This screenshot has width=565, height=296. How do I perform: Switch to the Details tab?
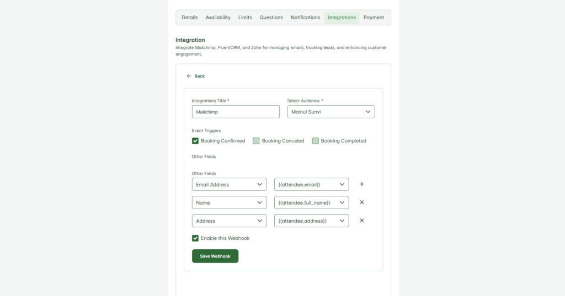[190, 18]
